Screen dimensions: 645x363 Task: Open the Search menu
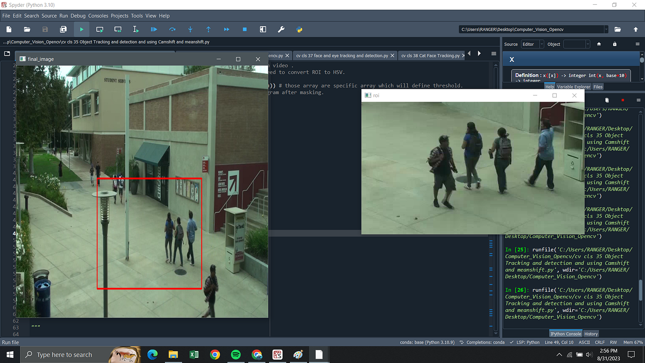click(x=31, y=16)
